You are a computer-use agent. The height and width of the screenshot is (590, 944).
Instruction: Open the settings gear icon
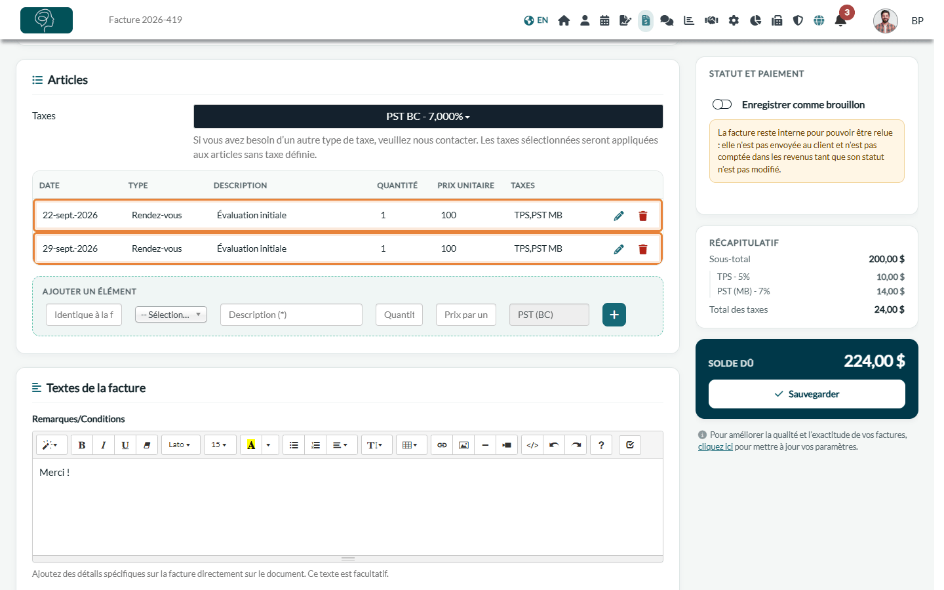[734, 20]
